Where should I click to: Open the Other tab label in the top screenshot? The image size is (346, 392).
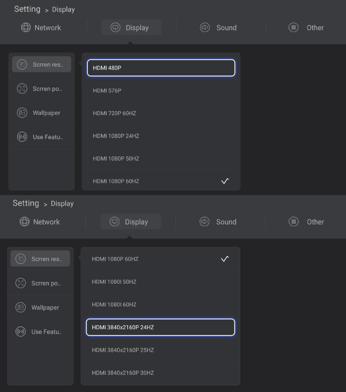click(x=315, y=27)
